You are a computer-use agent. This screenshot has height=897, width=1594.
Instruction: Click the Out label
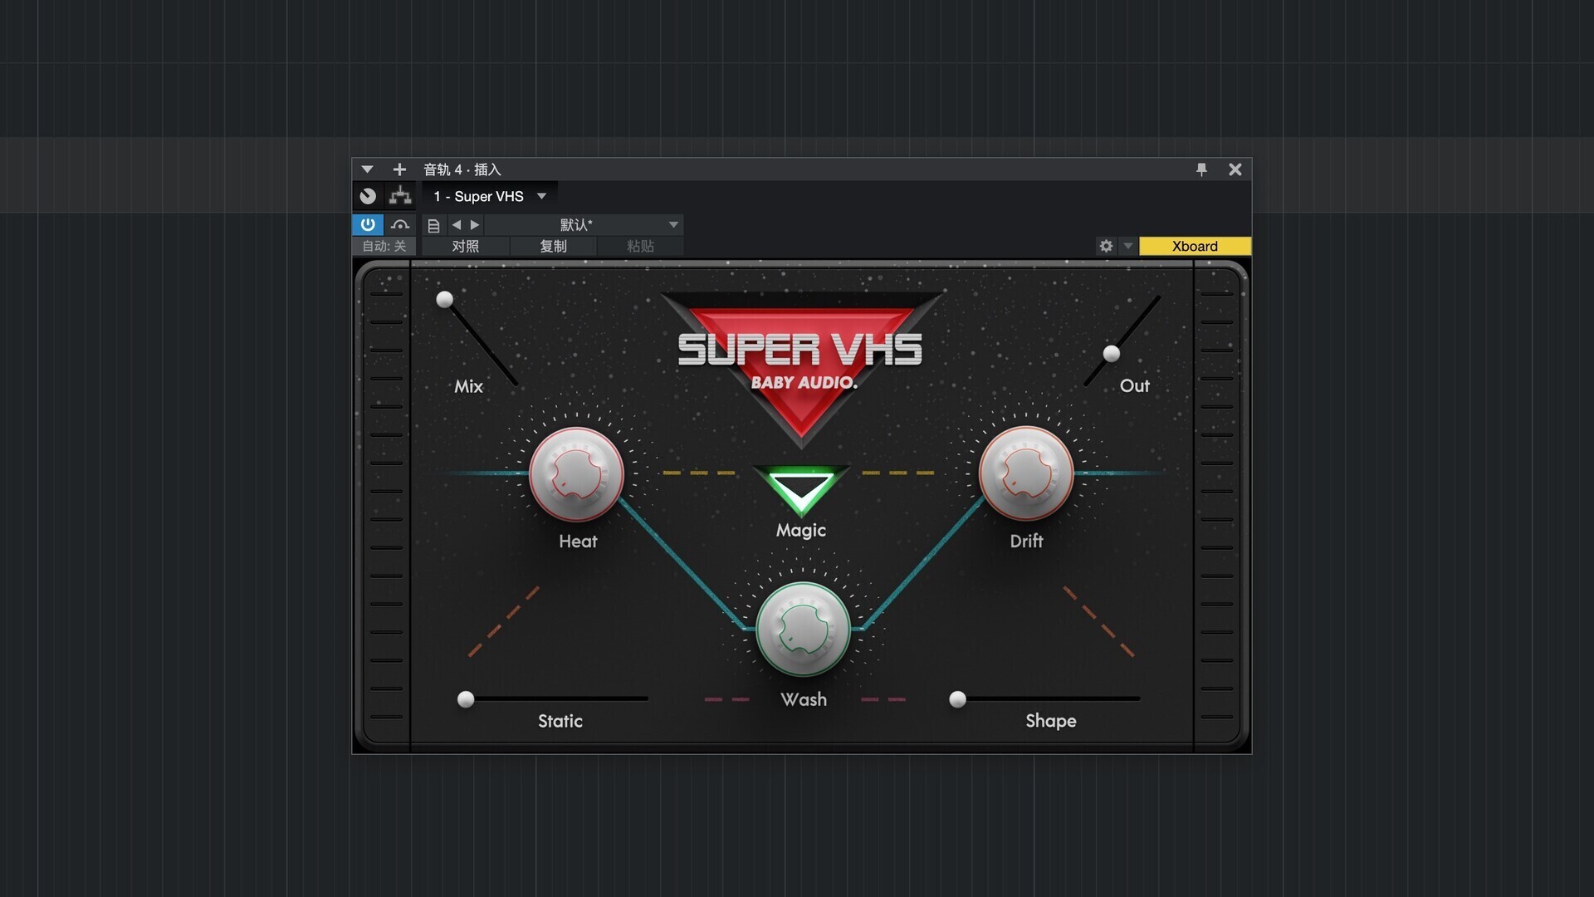pyautogui.click(x=1135, y=385)
